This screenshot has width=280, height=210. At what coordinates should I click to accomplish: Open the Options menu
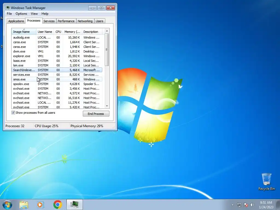pyautogui.click(x=21, y=14)
